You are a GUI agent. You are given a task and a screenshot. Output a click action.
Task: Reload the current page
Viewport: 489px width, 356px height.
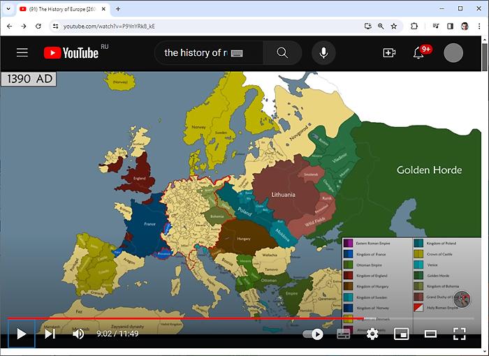[38, 27]
